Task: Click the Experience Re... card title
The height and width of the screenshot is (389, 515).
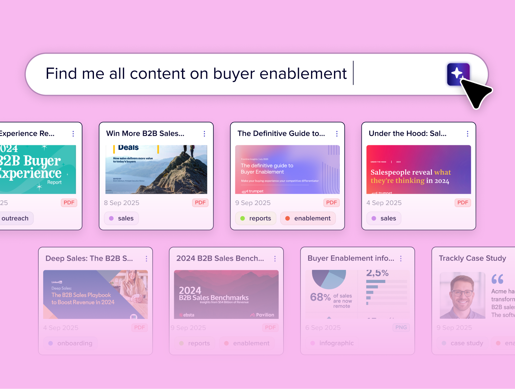Action: 27,133
